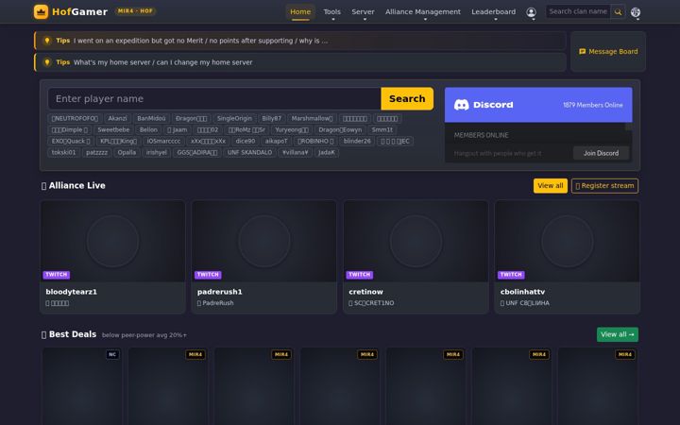Click the clan search magnifier icon
Screen dimensions: 680x425
618,12
